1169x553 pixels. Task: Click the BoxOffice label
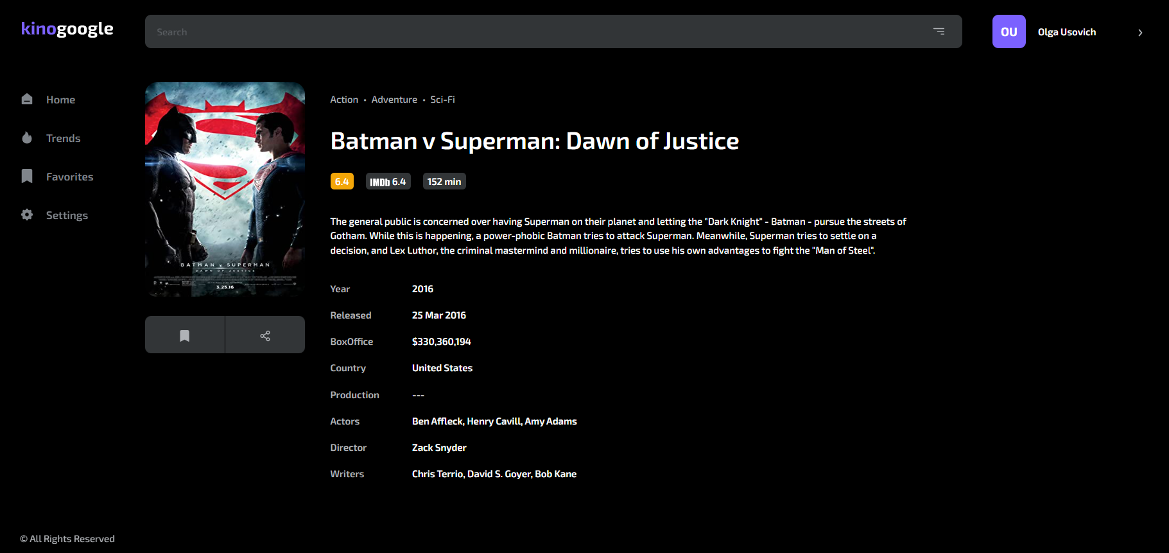pos(352,342)
